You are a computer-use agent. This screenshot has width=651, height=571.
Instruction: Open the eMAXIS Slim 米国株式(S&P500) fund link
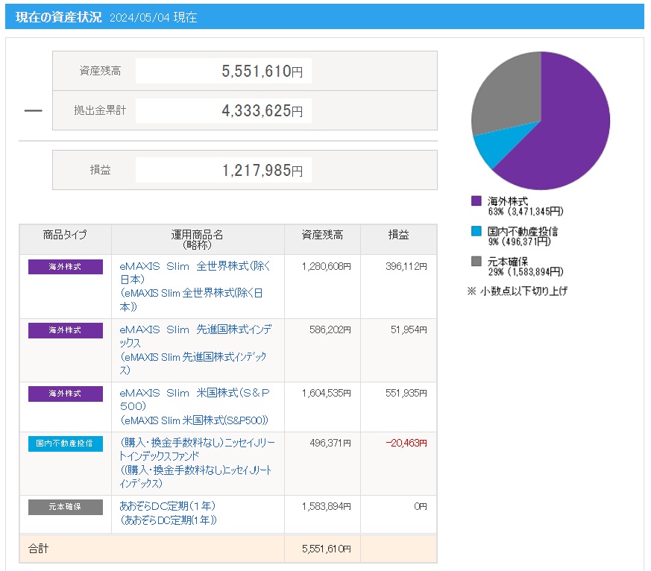(195, 393)
